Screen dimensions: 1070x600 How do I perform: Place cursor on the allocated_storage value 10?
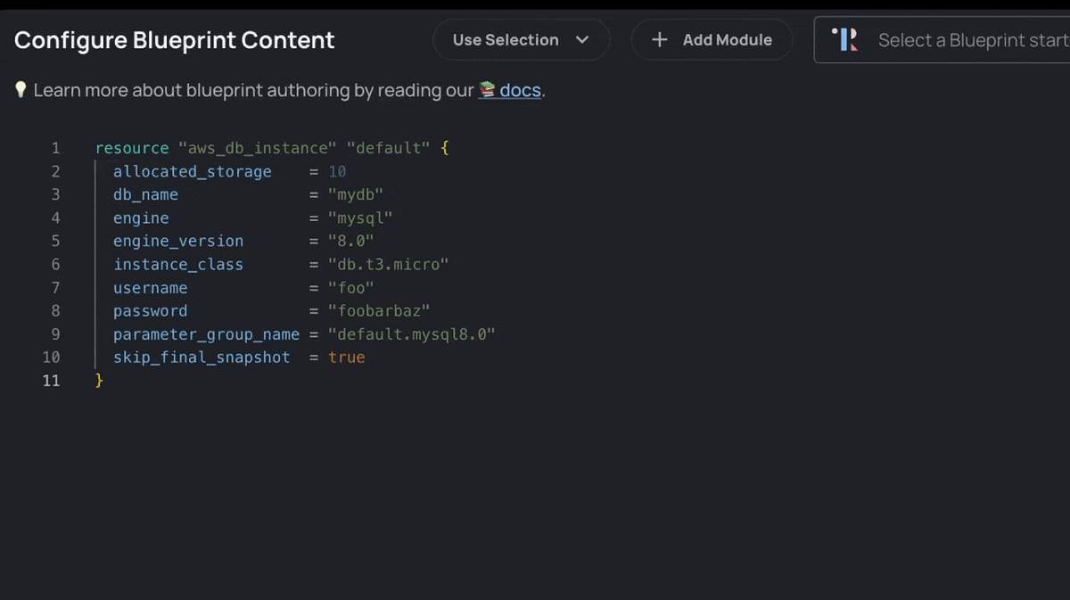tap(337, 171)
